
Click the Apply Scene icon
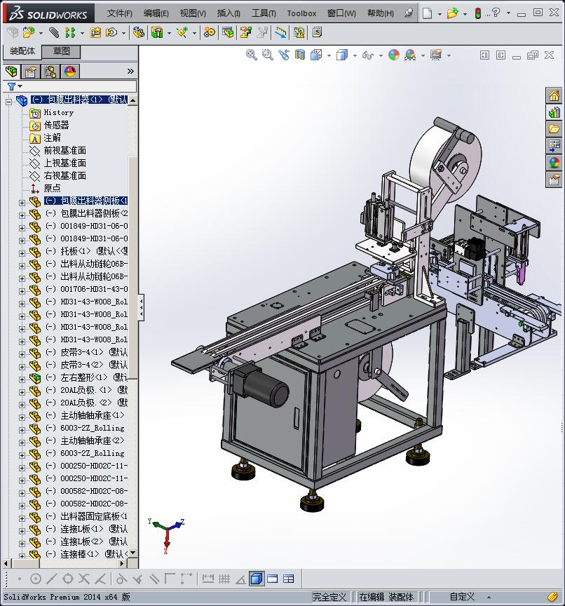410,55
